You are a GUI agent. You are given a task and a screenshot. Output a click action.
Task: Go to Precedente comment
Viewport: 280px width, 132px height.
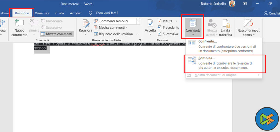point(52,21)
